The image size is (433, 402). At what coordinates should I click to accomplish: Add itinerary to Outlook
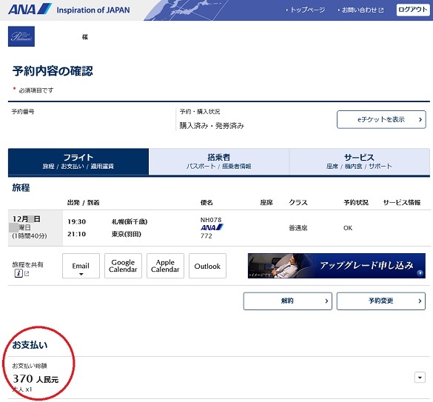207,266
